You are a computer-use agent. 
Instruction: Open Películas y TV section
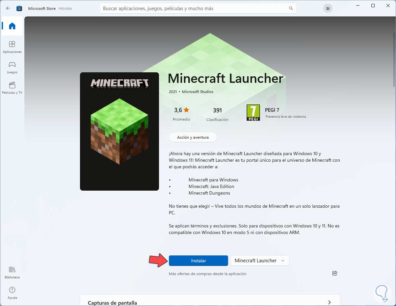[x=12, y=88]
